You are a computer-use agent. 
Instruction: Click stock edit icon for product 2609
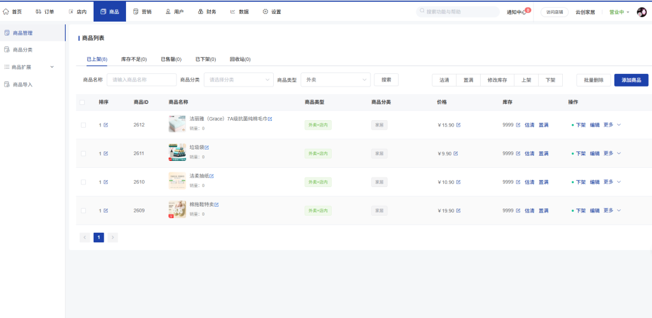click(x=518, y=211)
